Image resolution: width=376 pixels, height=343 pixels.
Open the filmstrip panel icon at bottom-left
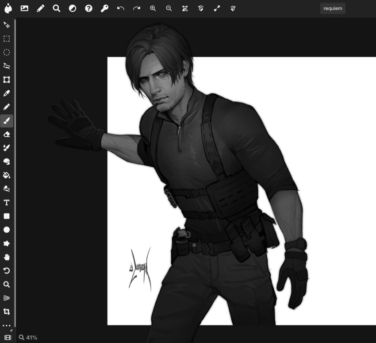click(8, 338)
